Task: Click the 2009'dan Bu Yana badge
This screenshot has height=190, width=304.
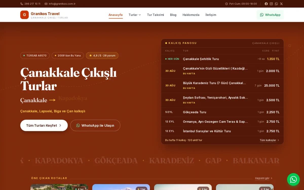Action: [68, 55]
